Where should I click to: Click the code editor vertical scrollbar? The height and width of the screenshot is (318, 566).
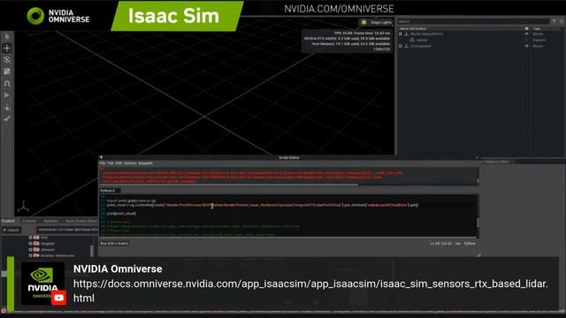[478, 222]
